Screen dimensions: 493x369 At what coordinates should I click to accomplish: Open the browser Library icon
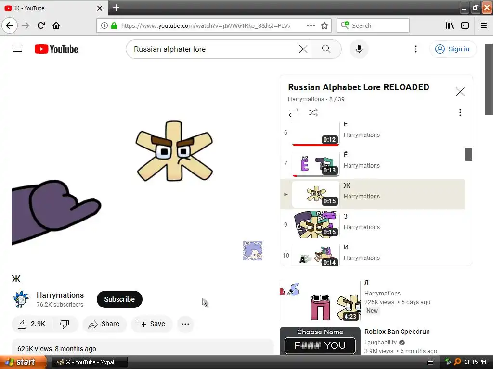[x=450, y=25]
